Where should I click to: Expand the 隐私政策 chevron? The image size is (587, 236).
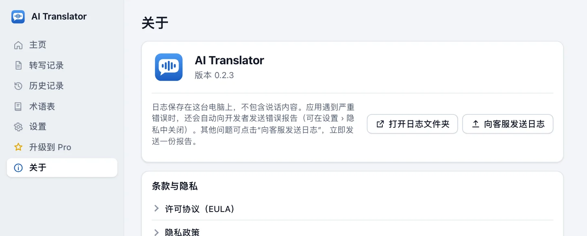[156, 232]
